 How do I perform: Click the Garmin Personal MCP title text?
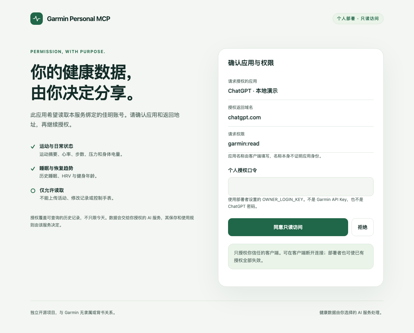(79, 19)
